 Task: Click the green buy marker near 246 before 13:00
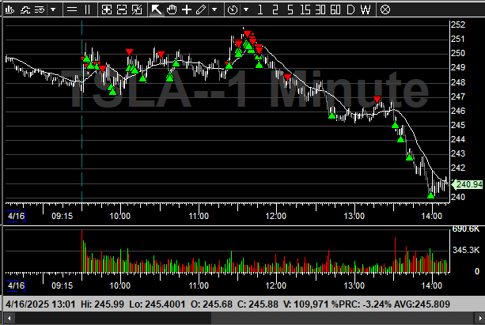tap(332, 115)
